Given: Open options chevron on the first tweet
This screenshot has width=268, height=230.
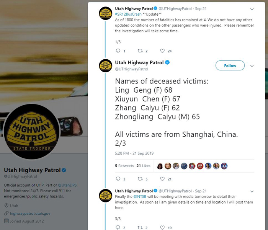Looking at the screenshot, I should (252, 9).
